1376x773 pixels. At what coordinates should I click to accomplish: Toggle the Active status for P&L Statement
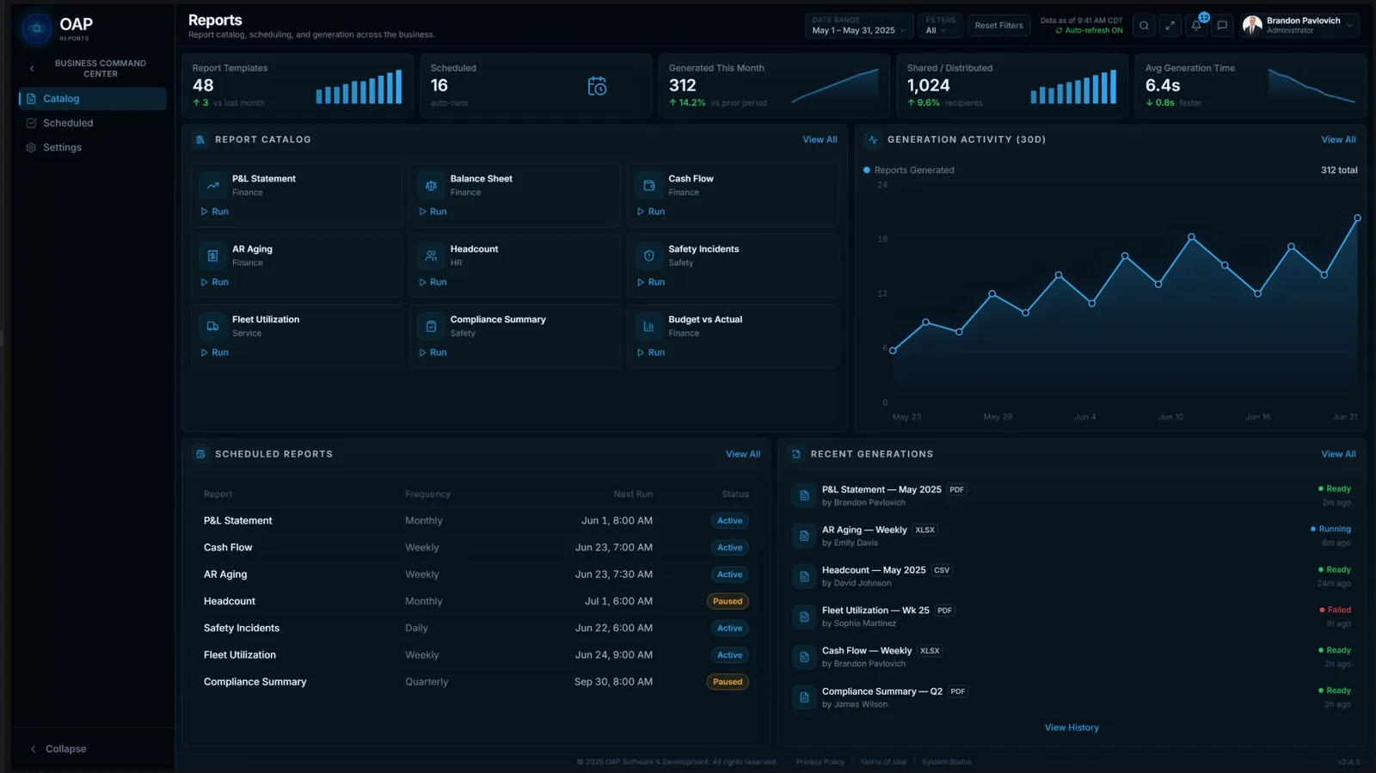click(x=729, y=521)
